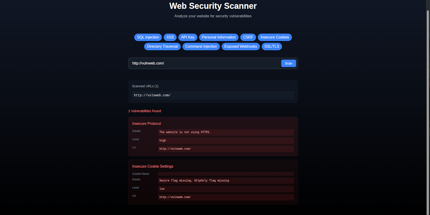Select the Personal Information chip
430x215 pixels.
pyautogui.click(x=219, y=37)
